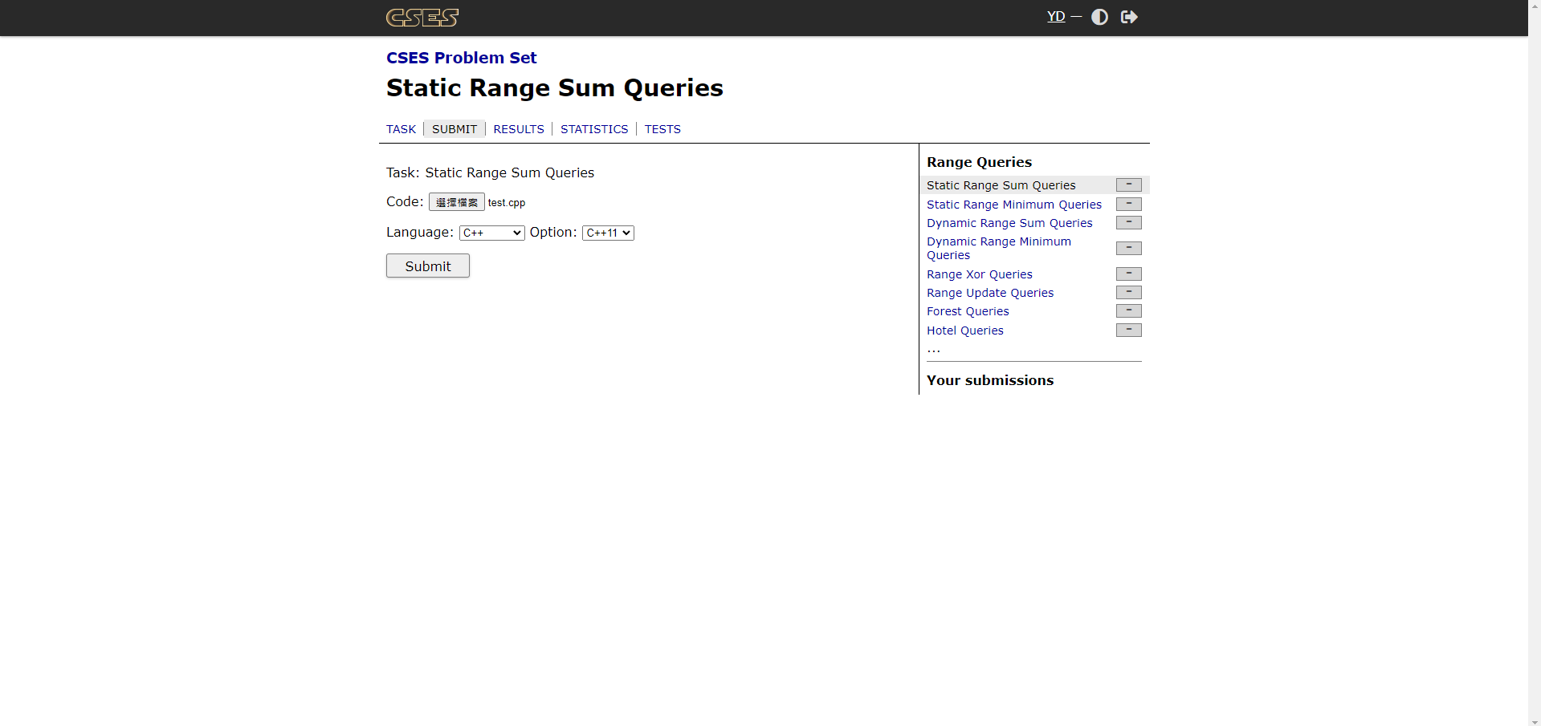The height and width of the screenshot is (726, 1541).
Task: Click the logout arrow icon
Action: tap(1129, 17)
